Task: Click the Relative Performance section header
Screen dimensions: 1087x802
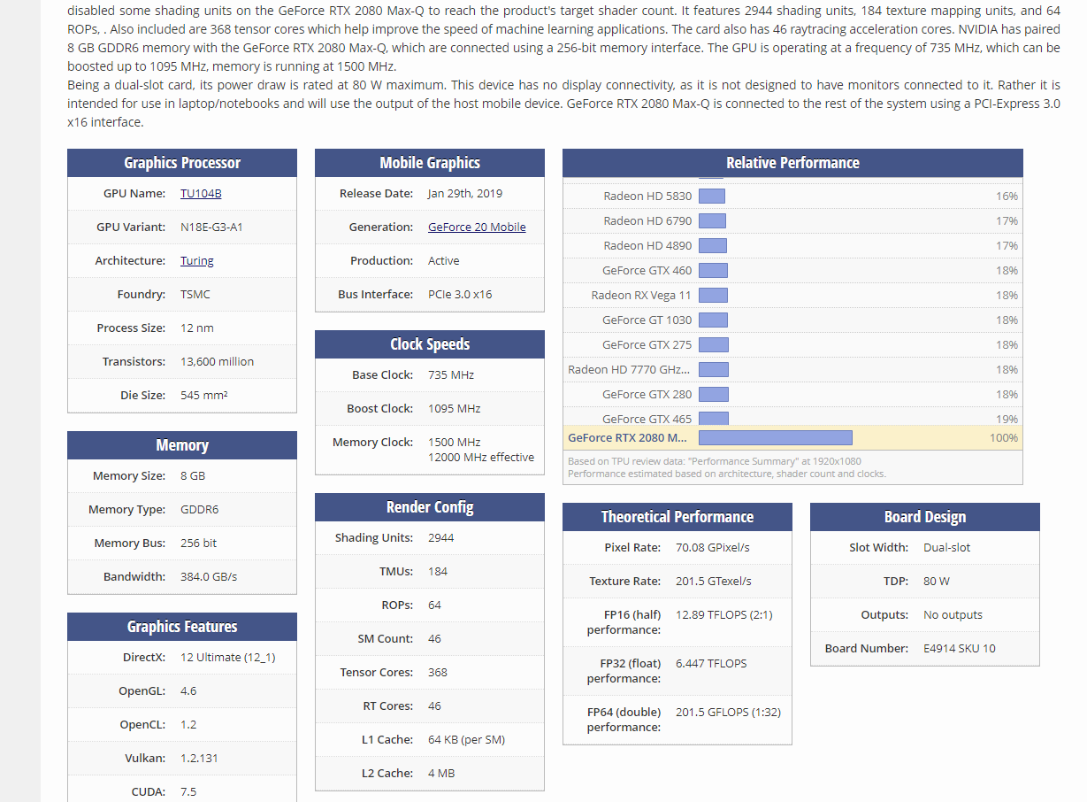Action: click(x=792, y=163)
